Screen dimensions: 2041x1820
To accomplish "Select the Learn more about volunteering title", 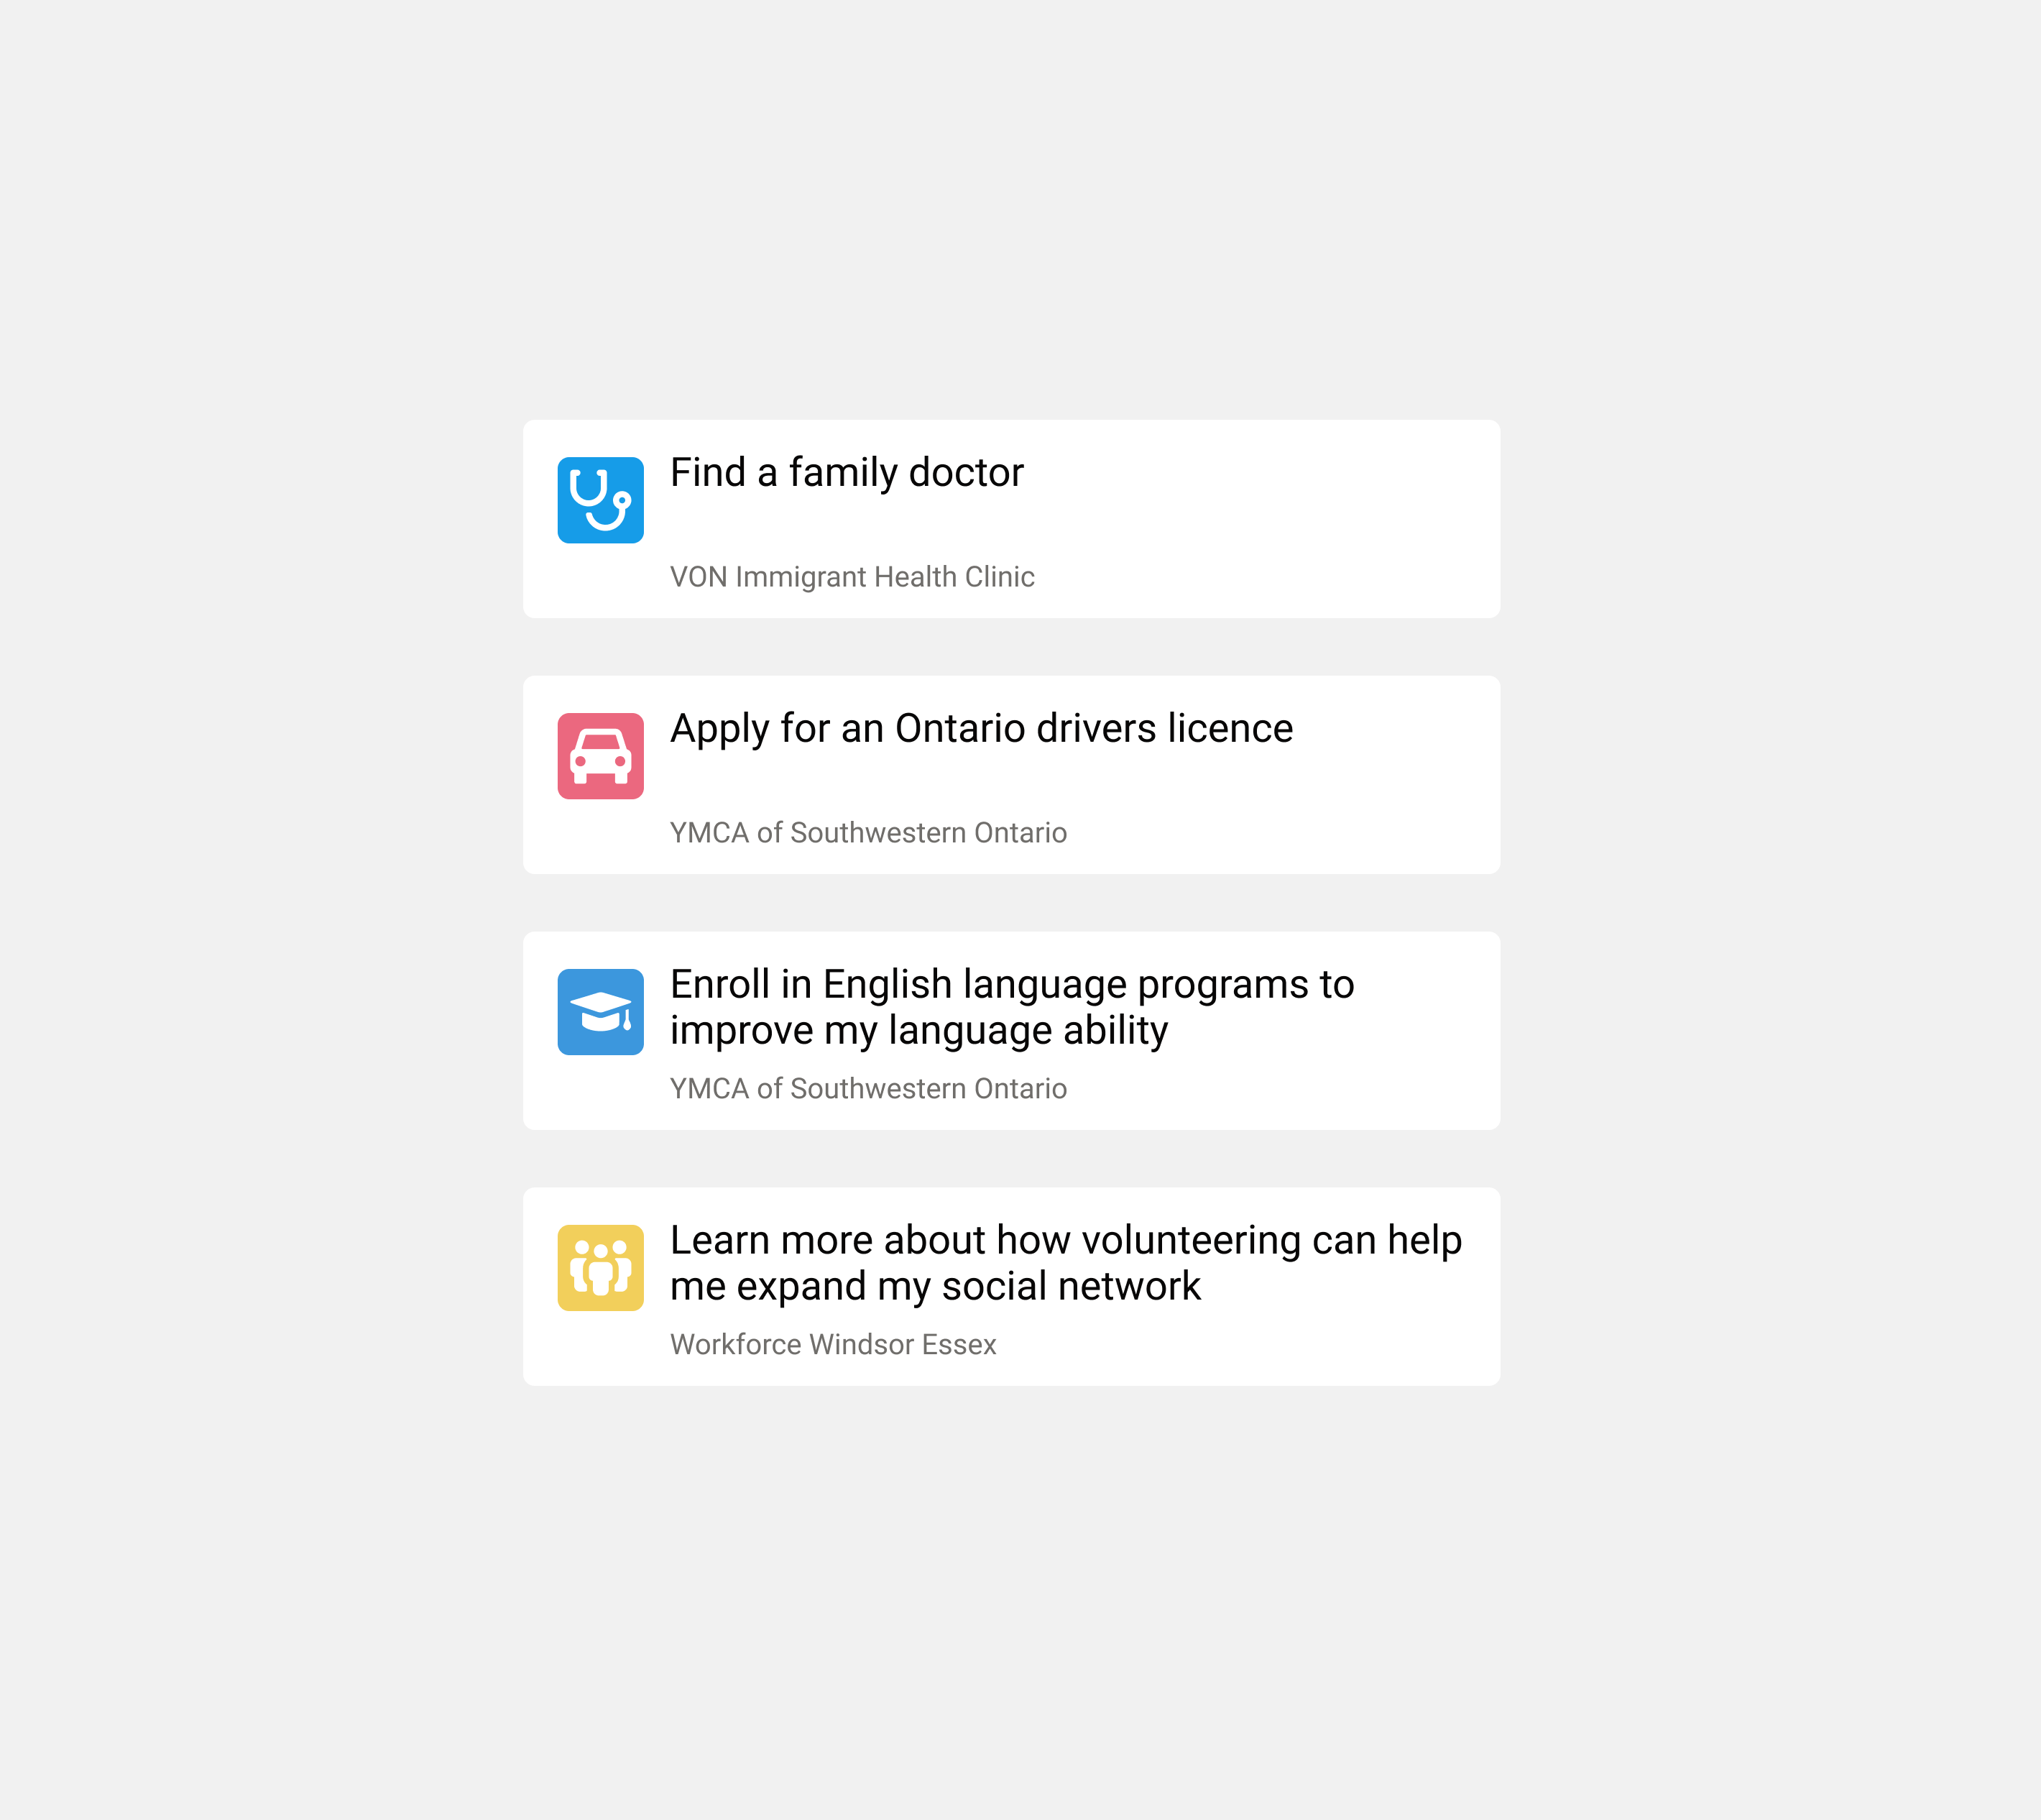I will pyautogui.click(x=1066, y=1263).
